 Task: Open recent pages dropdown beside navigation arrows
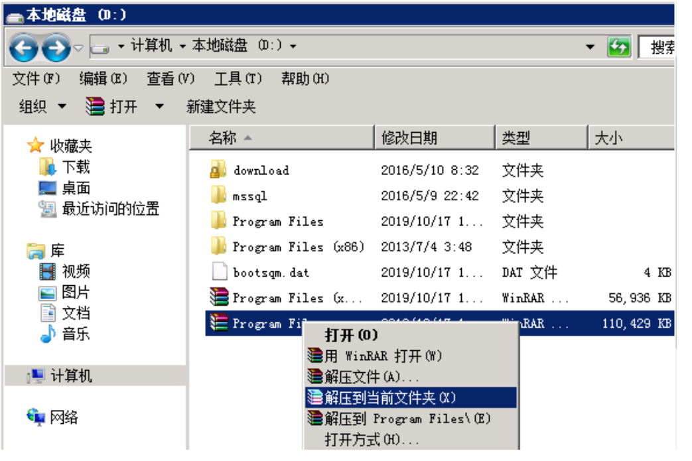(x=78, y=47)
